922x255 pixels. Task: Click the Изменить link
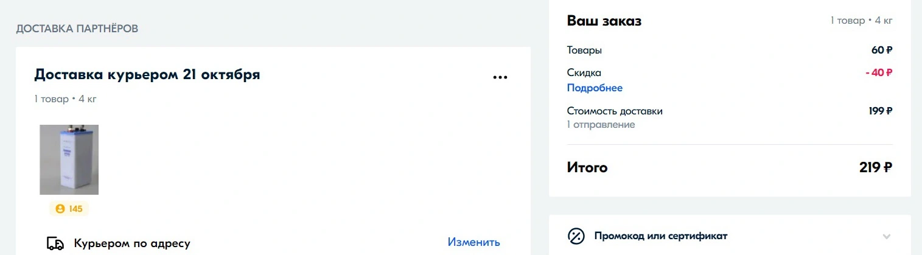pos(474,242)
